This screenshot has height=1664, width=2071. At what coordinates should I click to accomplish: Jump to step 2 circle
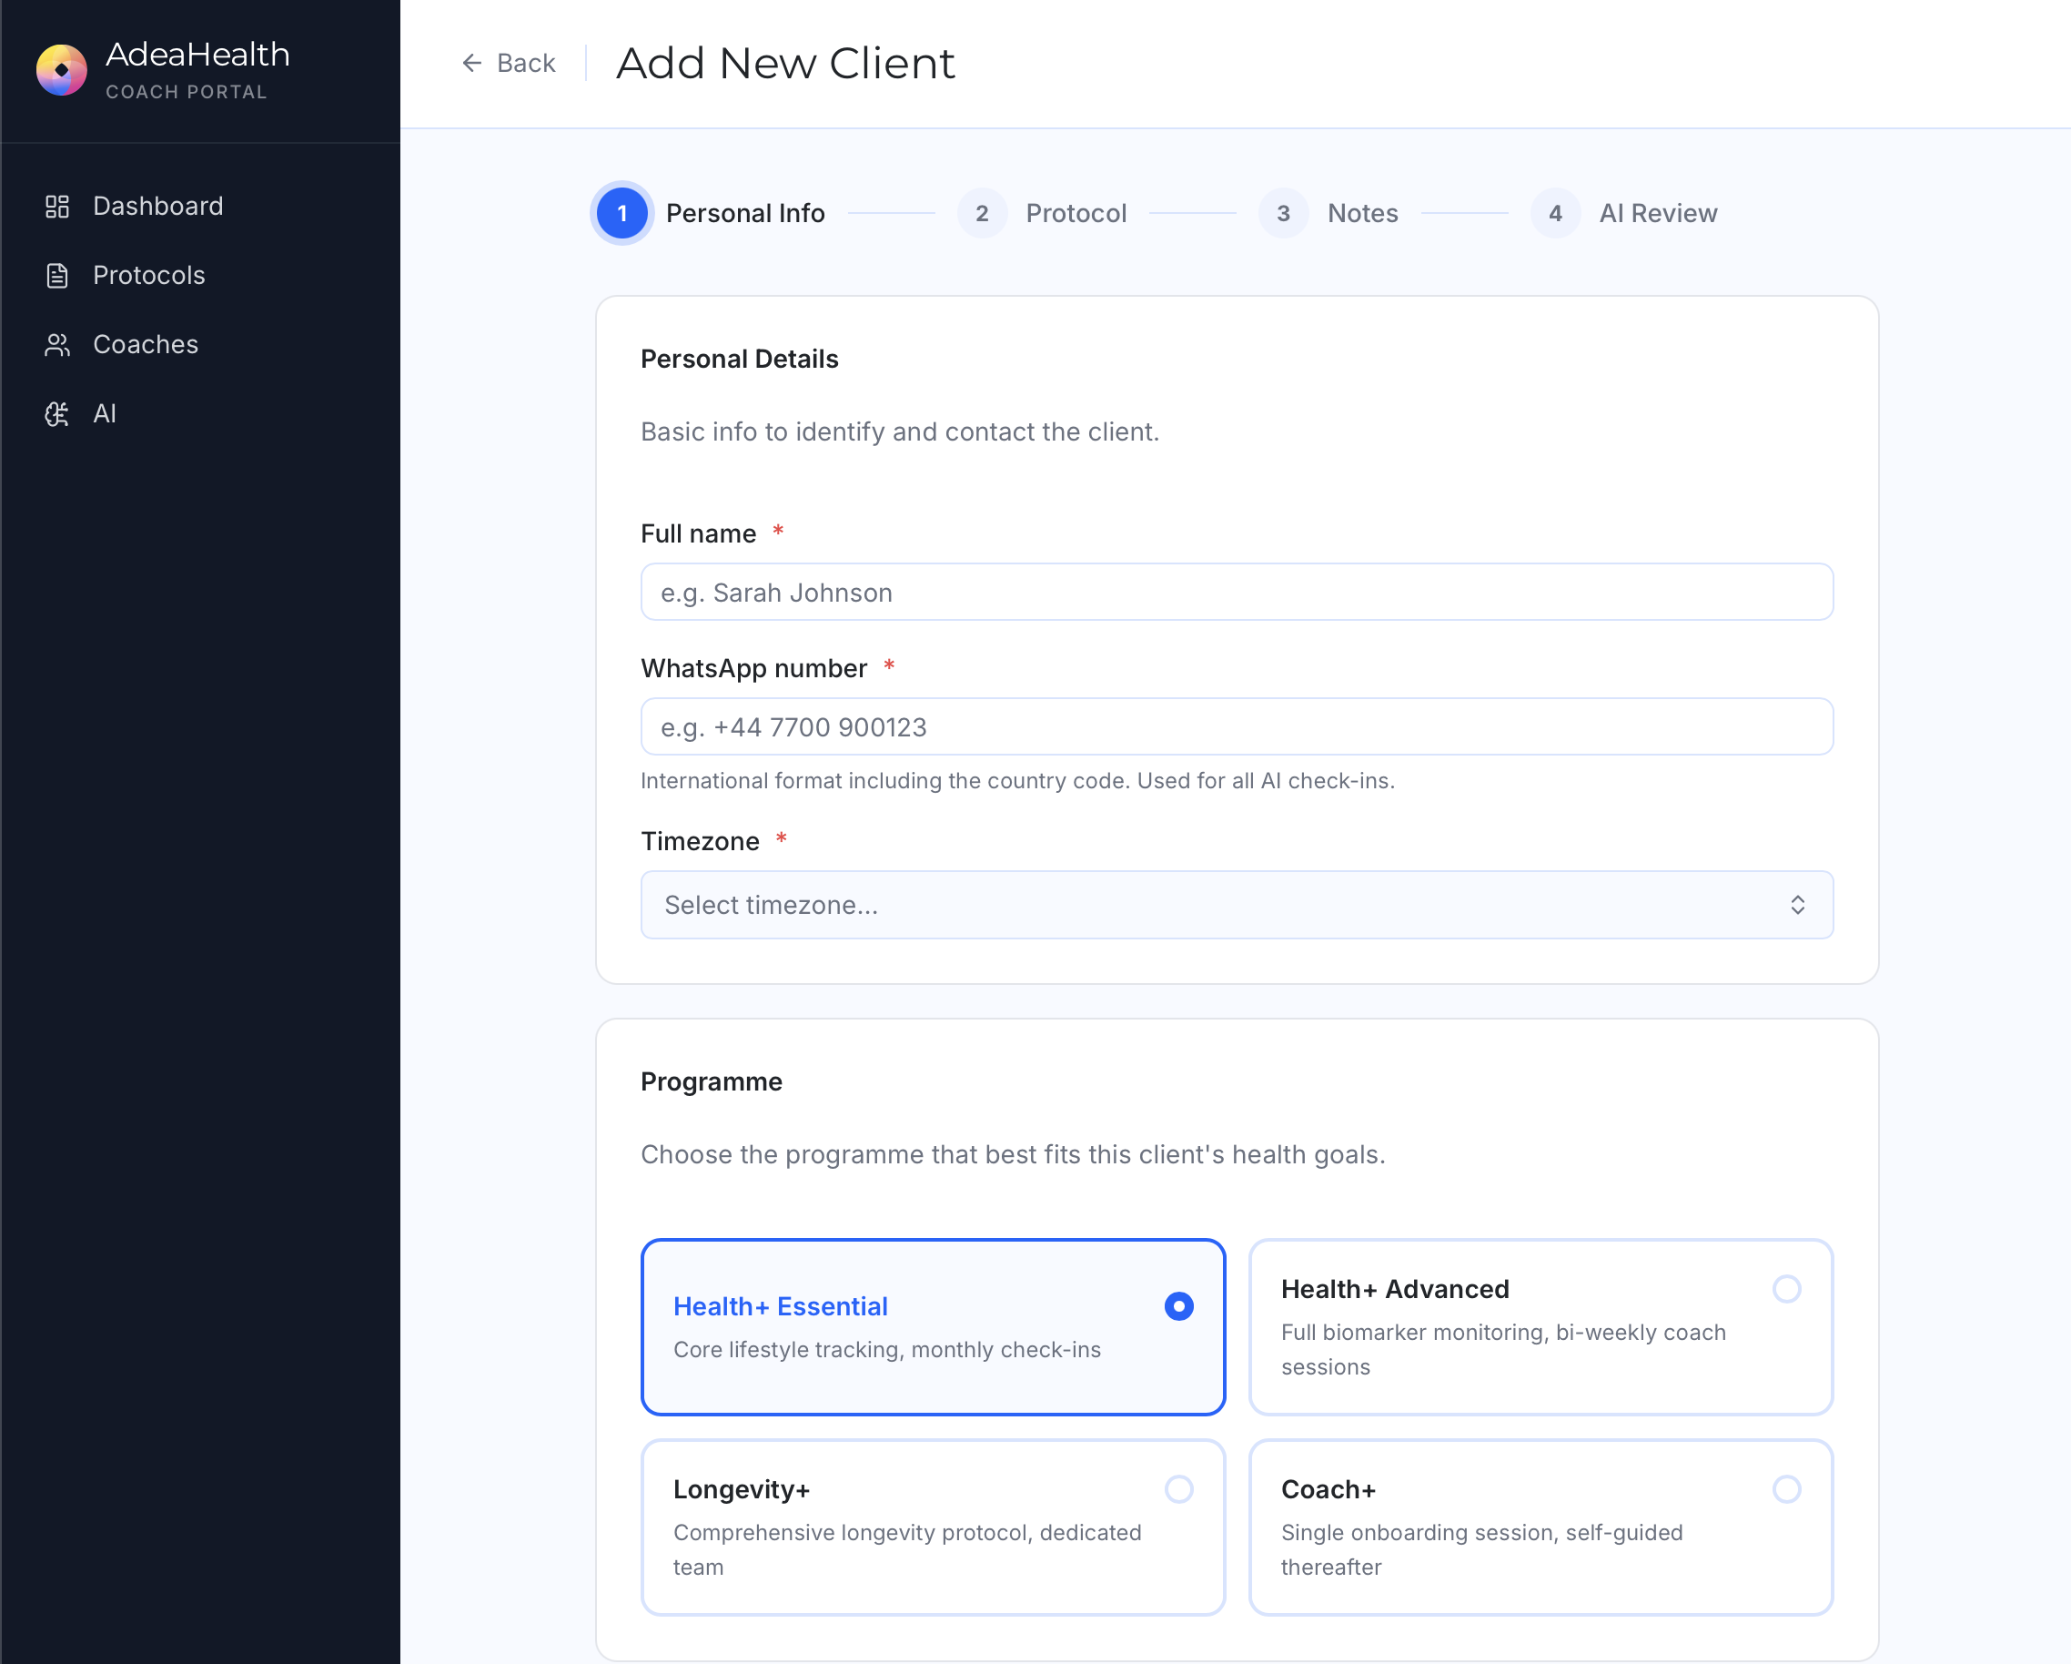982,213
